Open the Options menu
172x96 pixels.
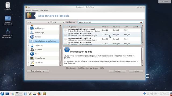pyautogui.click(x=35, y=11)
